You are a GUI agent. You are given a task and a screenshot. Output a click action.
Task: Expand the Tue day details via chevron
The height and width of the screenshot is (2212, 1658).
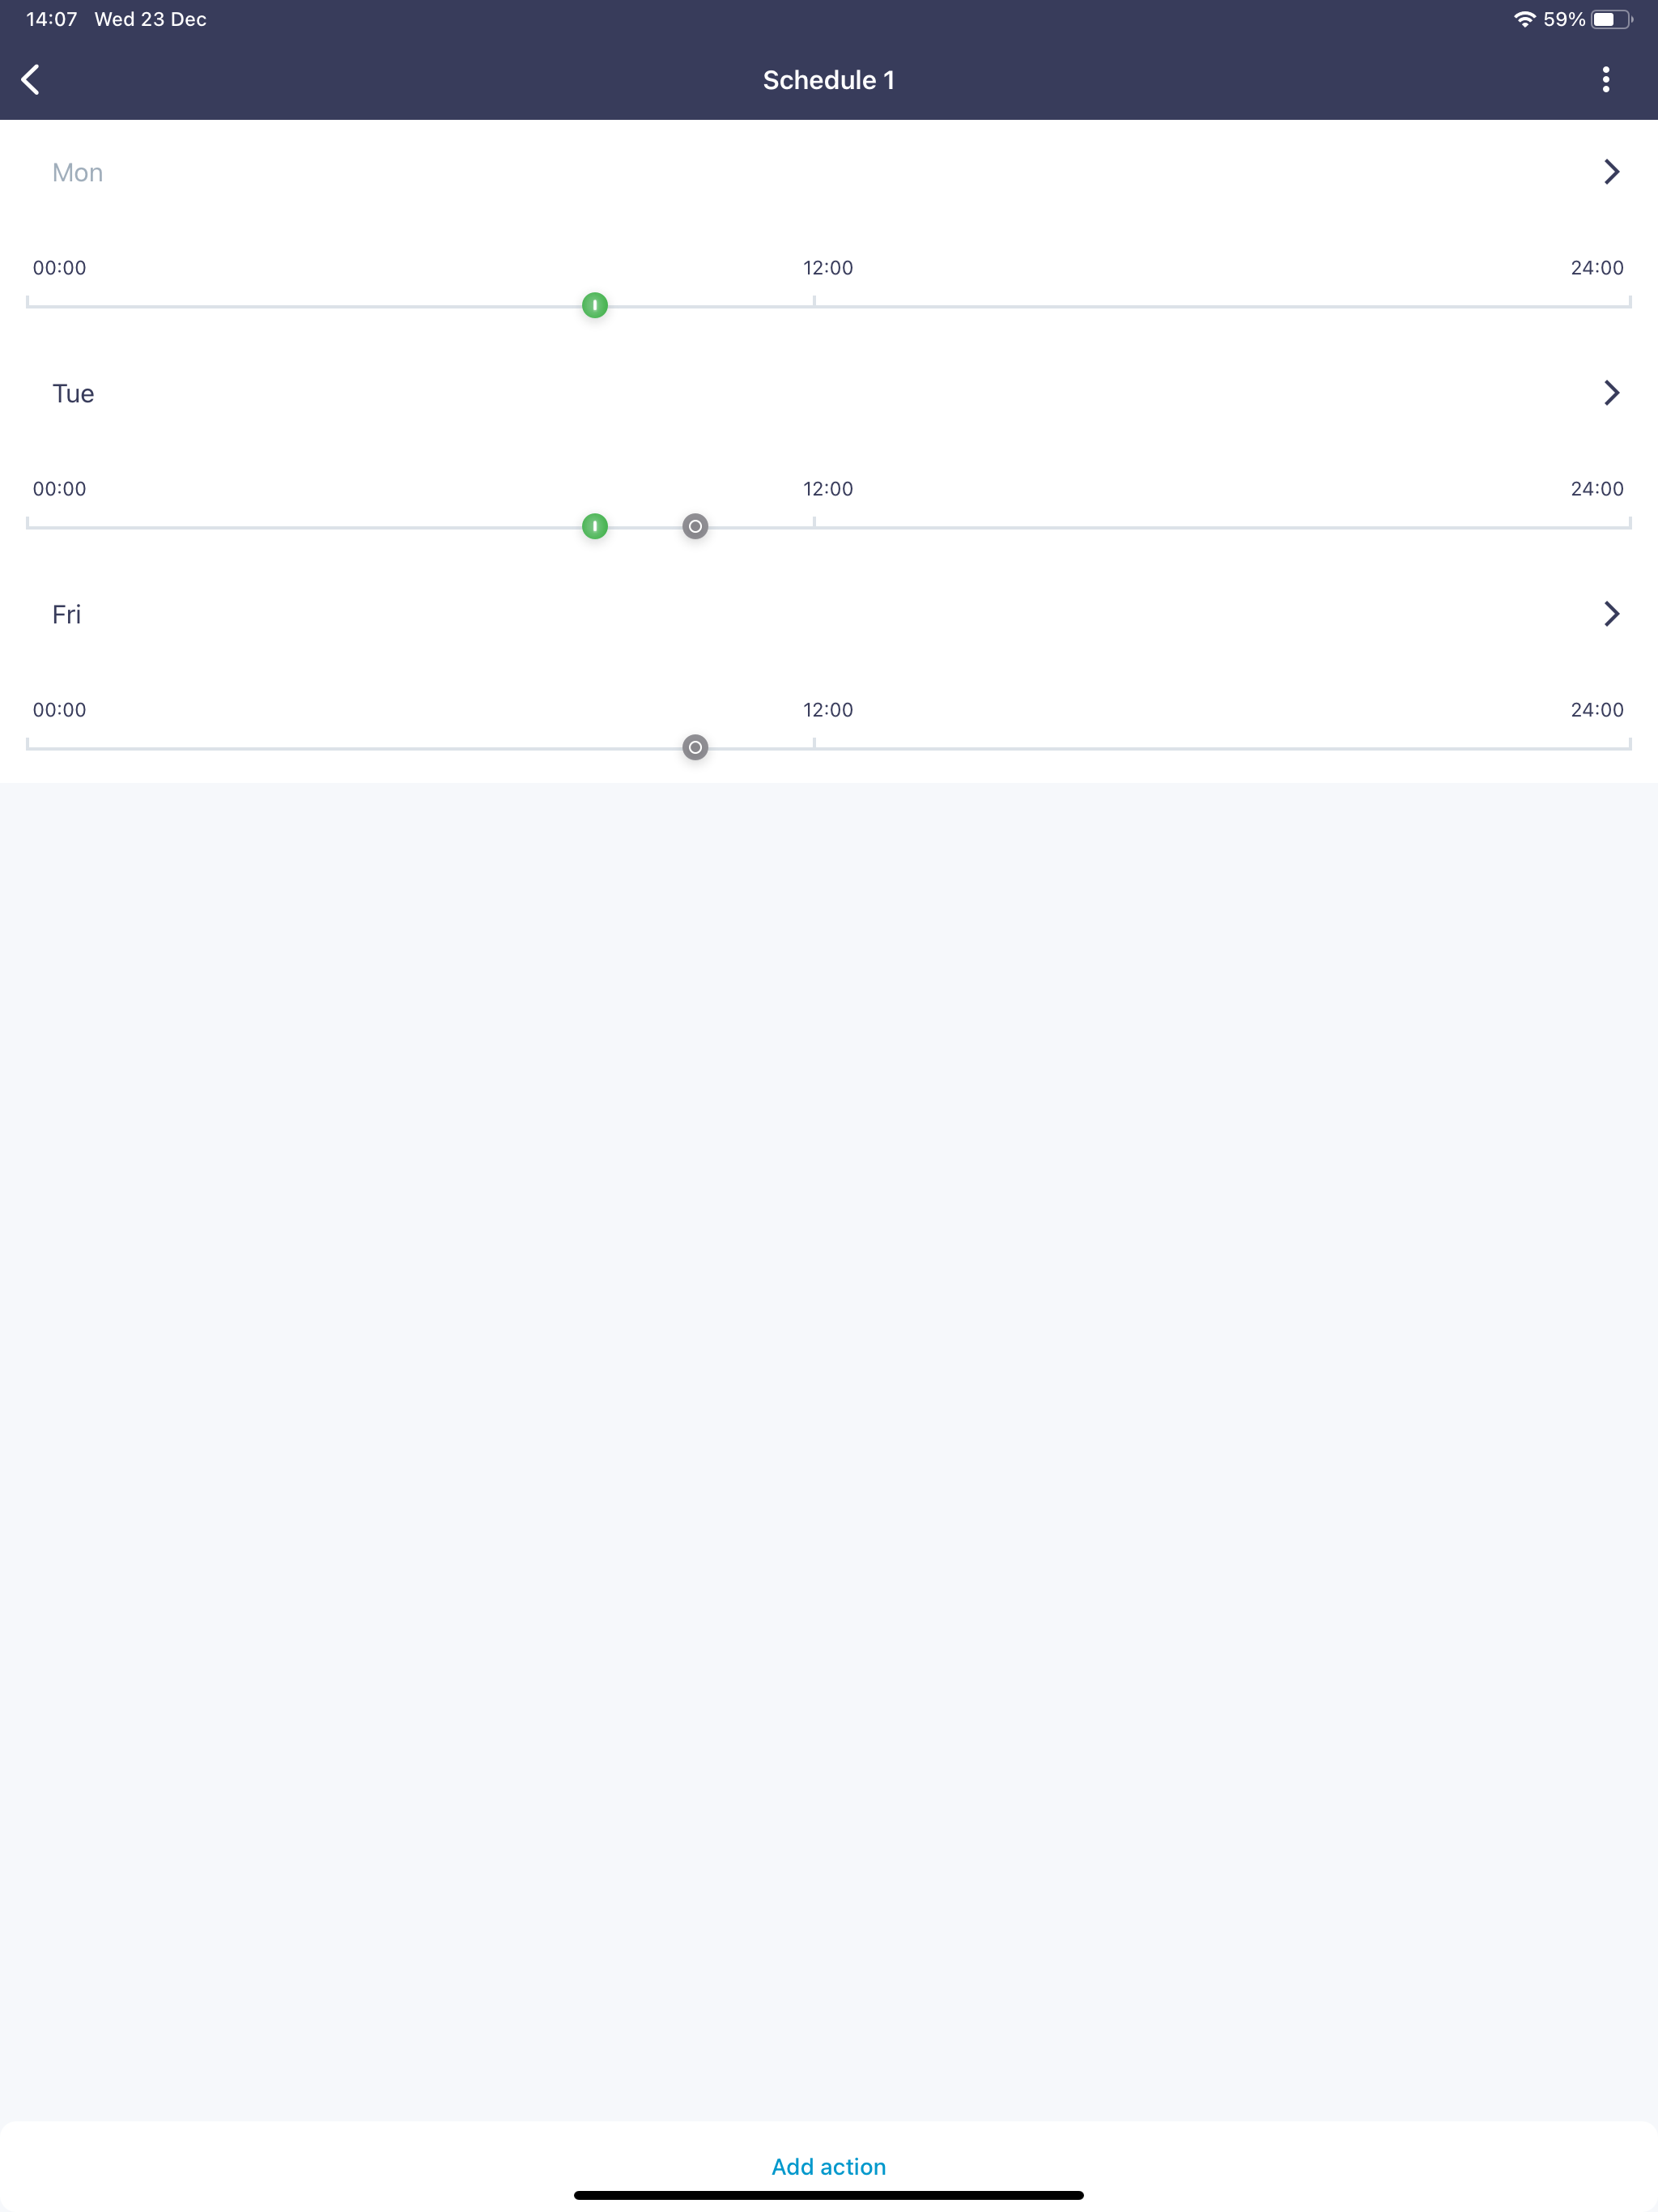click(1611, 392)
